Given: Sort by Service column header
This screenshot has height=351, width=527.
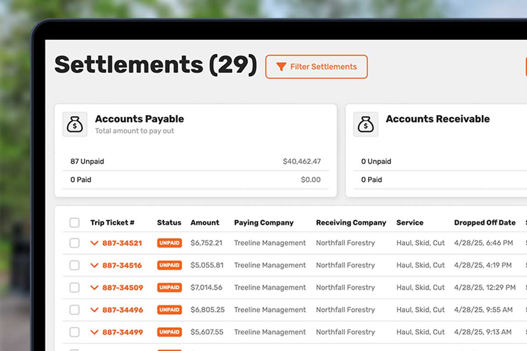Looking at the screenshot, I should click(410, 222).
